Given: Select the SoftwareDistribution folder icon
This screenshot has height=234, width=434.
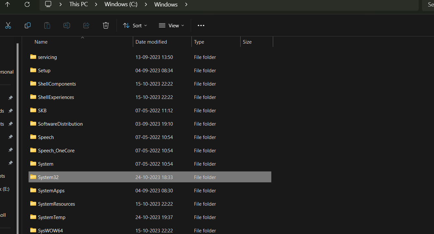Looking at the screenshot, I should tap(33, 124).
